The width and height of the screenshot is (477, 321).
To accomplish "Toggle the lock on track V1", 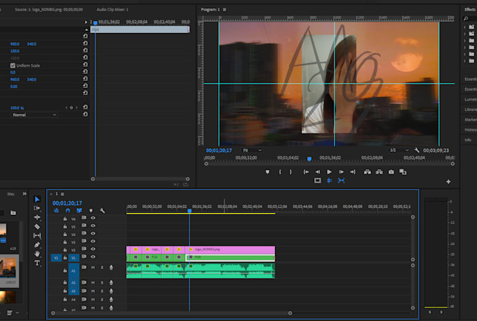I will (65, 258).
